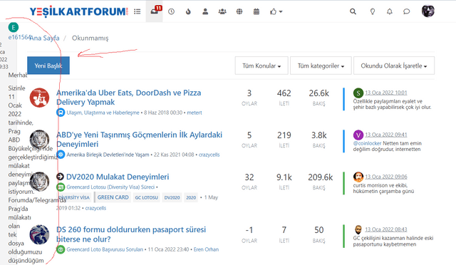Expand the Tüm Konular dropdown

click(261, 66)
